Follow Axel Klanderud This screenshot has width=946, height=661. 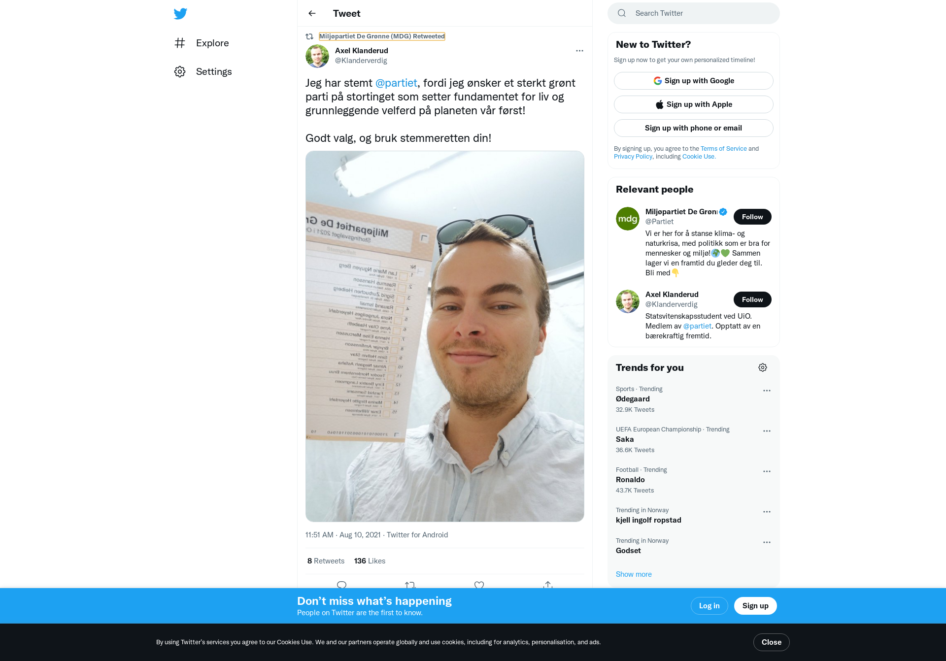[752, 299]
